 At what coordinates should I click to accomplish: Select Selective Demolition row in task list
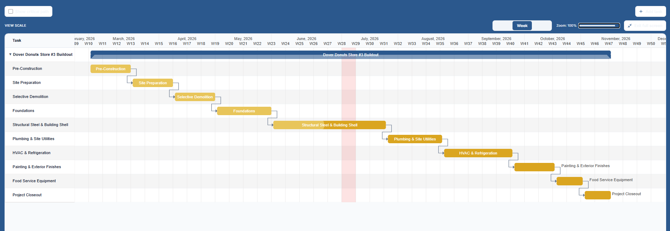coord(40,97)
